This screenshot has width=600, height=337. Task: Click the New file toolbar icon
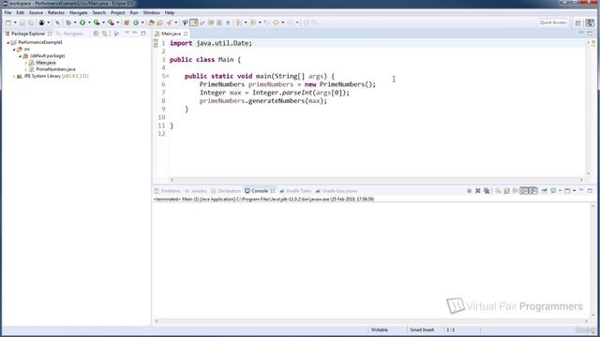tap(8, 22)
